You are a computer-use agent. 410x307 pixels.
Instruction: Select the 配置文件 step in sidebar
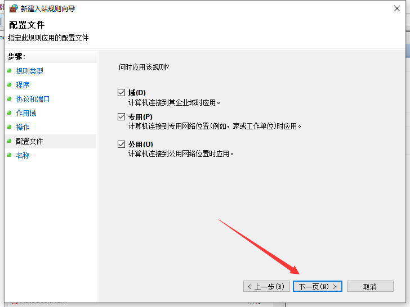click(x=51, y=141)
